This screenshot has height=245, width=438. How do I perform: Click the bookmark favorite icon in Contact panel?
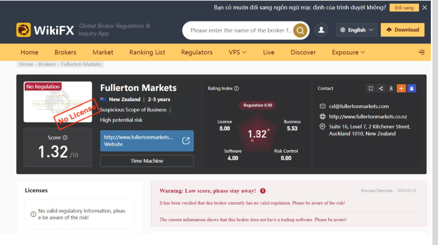(x=371, y=89)
